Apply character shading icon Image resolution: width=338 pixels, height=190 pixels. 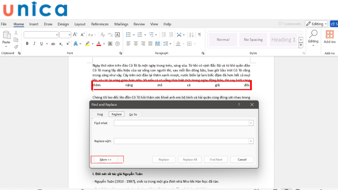coord(110,44)
